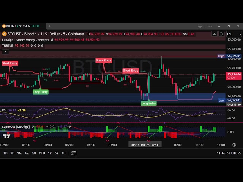Click the 12:00 time axis label

tap(221, 145)
